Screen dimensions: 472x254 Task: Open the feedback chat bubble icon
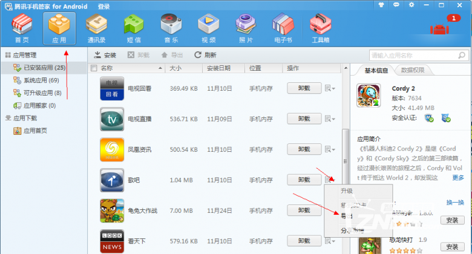coord(396,5)
